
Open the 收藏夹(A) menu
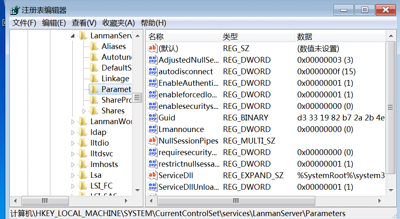119,23
